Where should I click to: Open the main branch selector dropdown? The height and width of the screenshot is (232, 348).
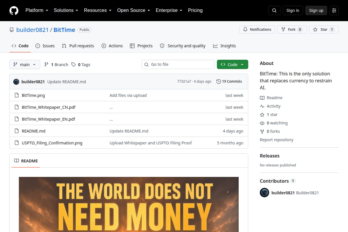pyautogui.click(x=25, y=65)
